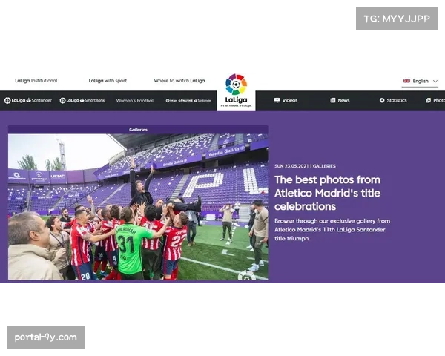Open LaLiga with sport link
The image size is (445, 356).
108,81
